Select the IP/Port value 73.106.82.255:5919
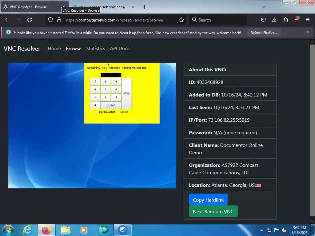The height and width of the screenshot is (236, 315). click(x=229, y=120)
